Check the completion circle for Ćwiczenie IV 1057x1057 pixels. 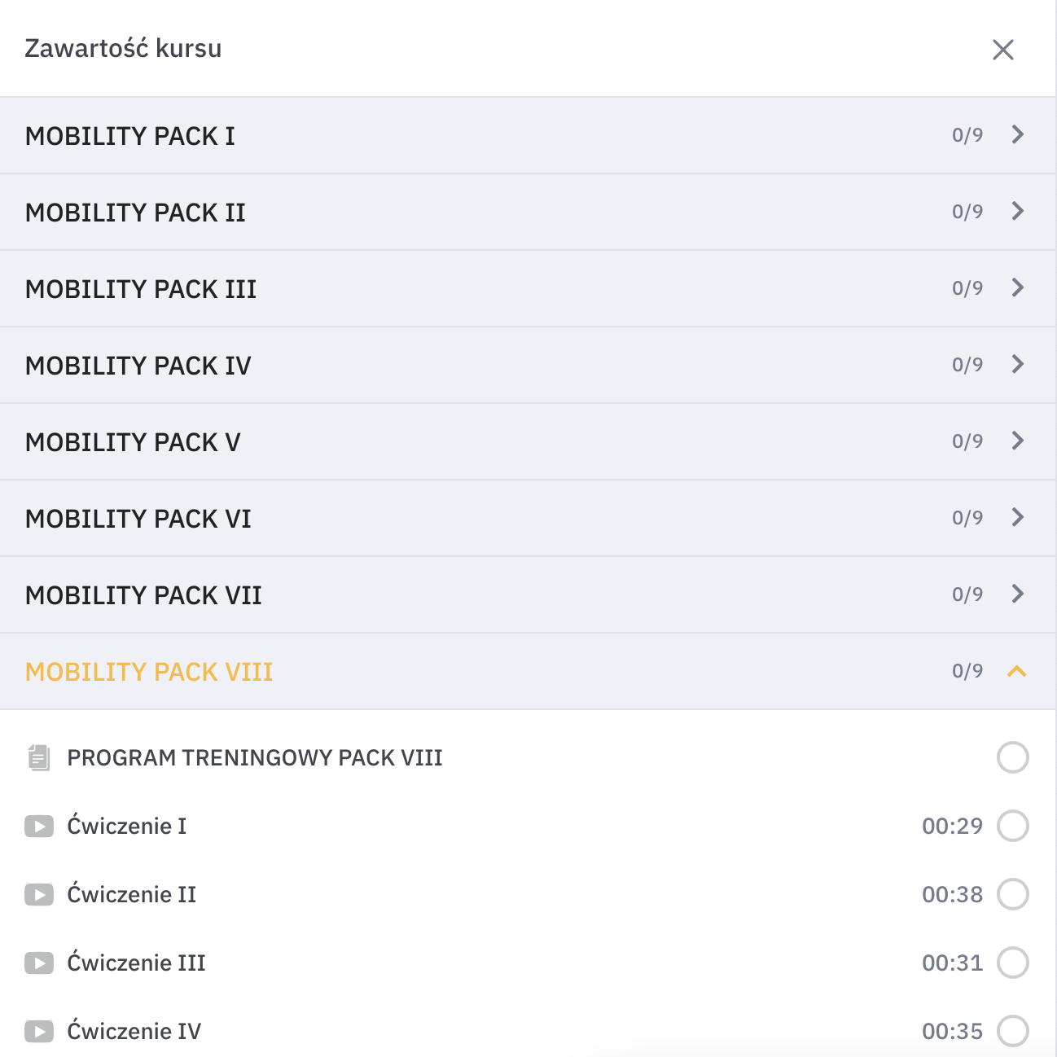click(1012, 1031)
